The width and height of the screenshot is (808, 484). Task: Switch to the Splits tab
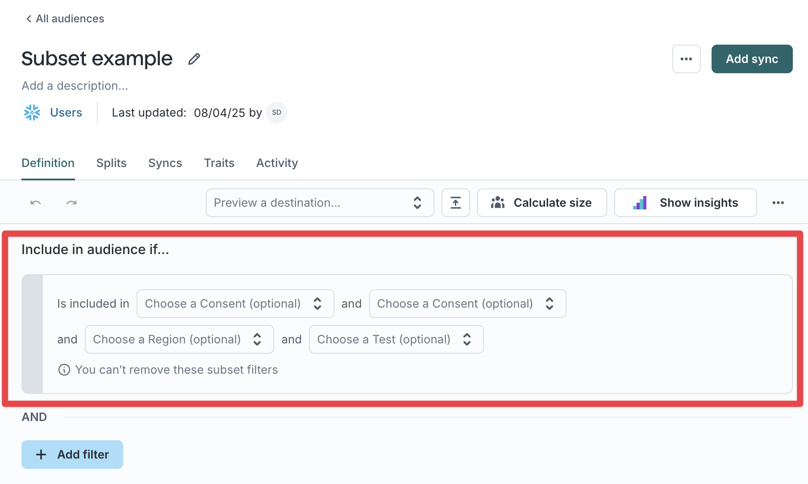(112, 163)
